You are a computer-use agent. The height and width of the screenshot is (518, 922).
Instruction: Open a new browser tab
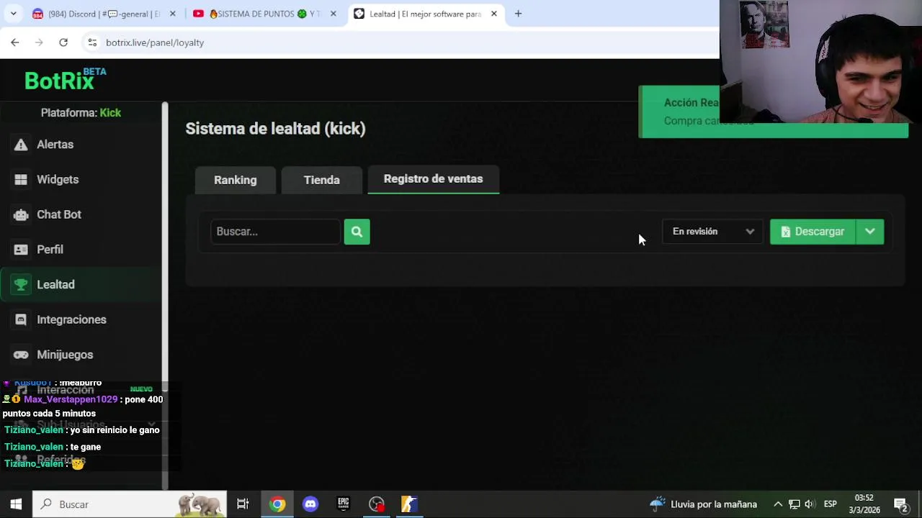(x=518, y=14)
